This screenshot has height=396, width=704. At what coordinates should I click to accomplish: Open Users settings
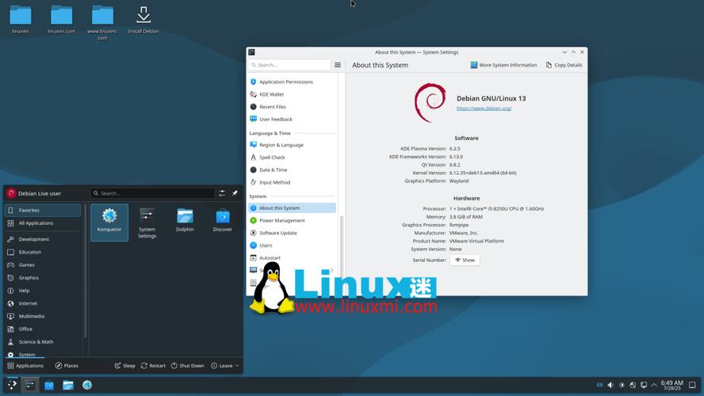coord(292,246)
